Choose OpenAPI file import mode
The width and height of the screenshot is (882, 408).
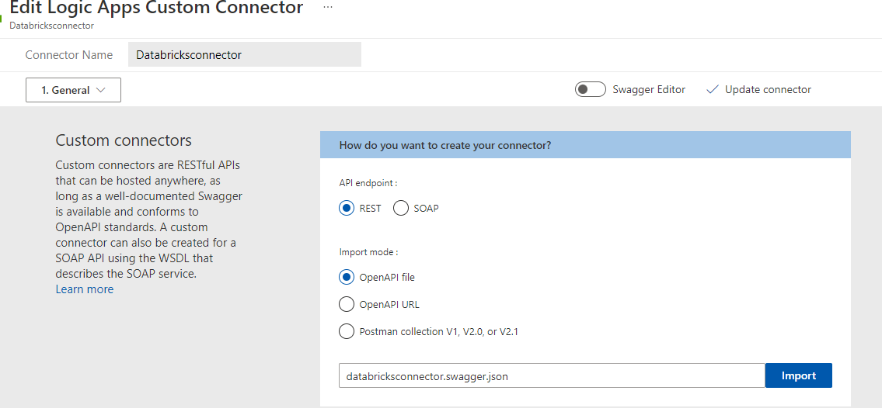[347, 277]
